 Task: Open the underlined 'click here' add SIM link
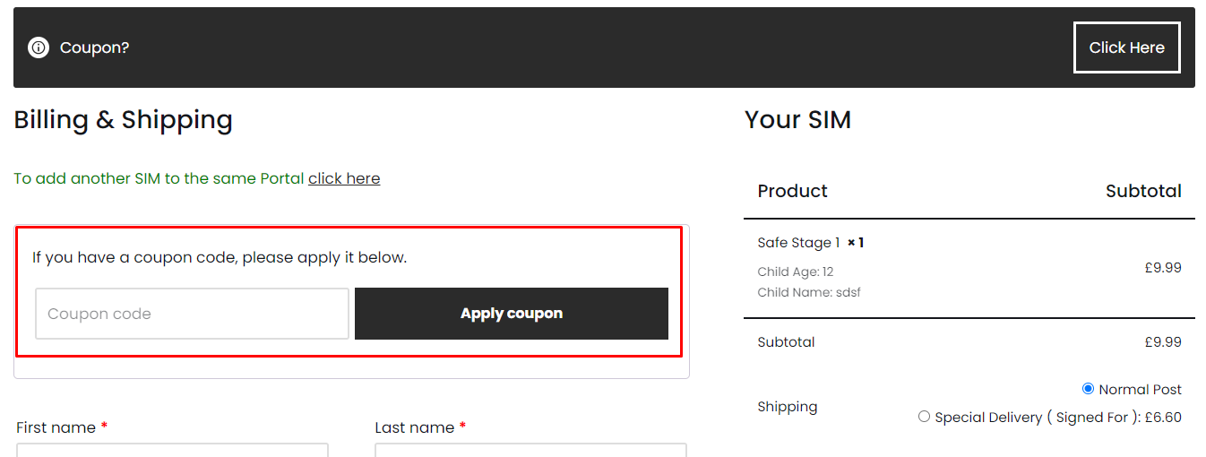[344, 178]
